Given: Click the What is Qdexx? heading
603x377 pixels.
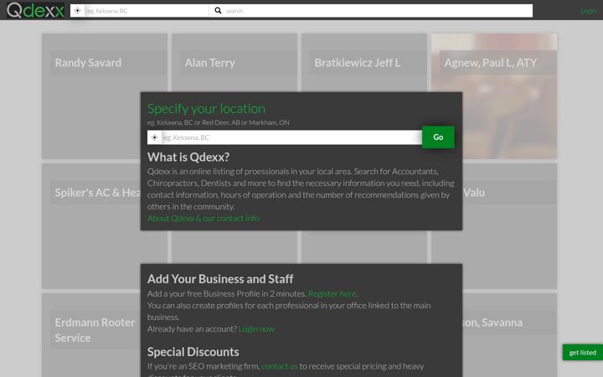Looking at the screenshot, I should 188,157.
